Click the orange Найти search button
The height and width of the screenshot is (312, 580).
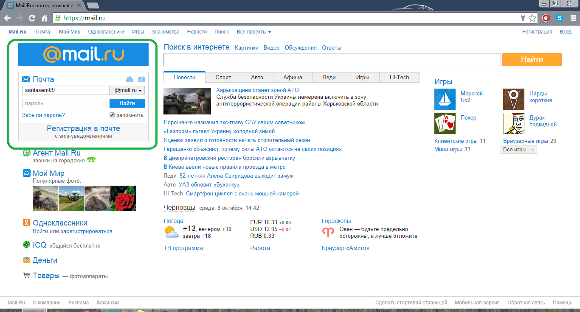point(532,59)
